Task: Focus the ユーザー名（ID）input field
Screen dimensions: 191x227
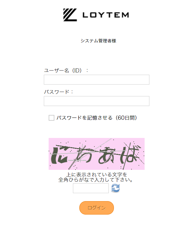Action: (x=97, y=79)
